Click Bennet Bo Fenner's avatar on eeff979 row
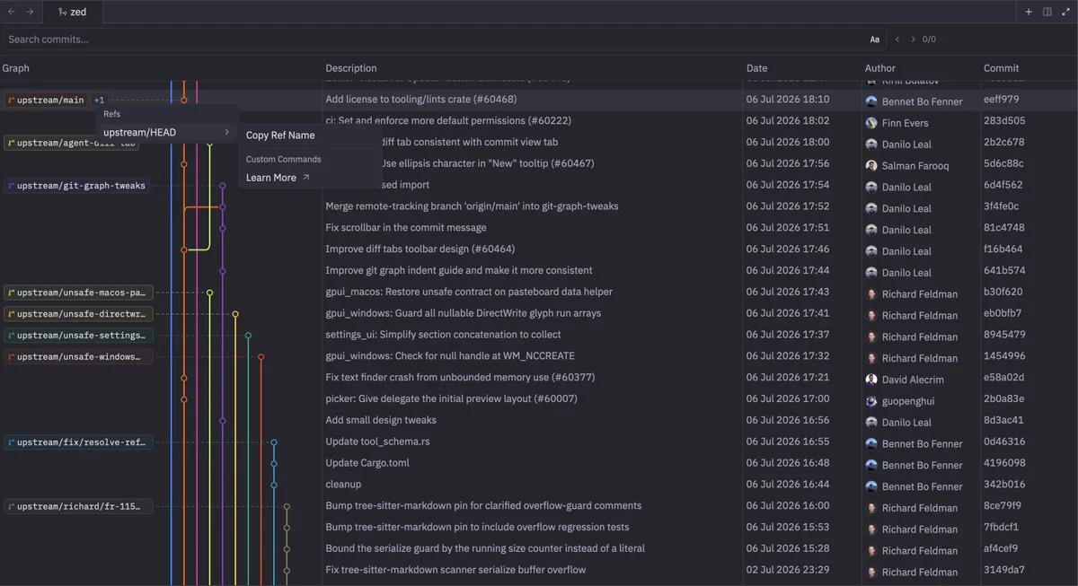 [x=871, y=101]
